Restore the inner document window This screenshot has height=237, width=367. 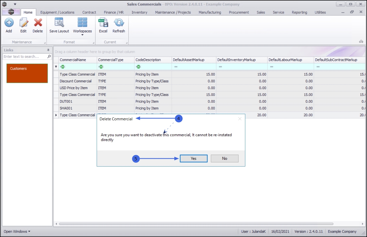click(352, 12)
